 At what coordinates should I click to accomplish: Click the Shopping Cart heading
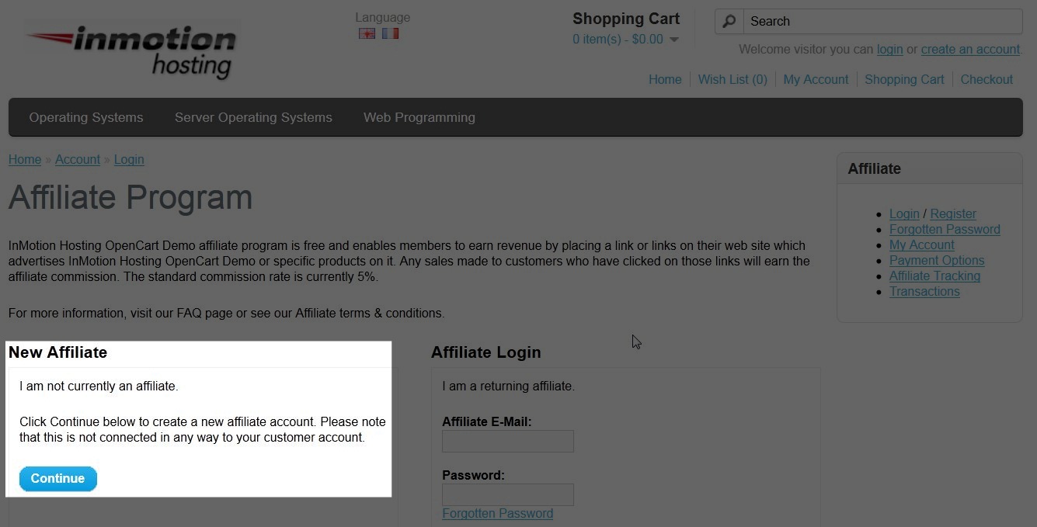pyautogui.click(x=626, y=19)
